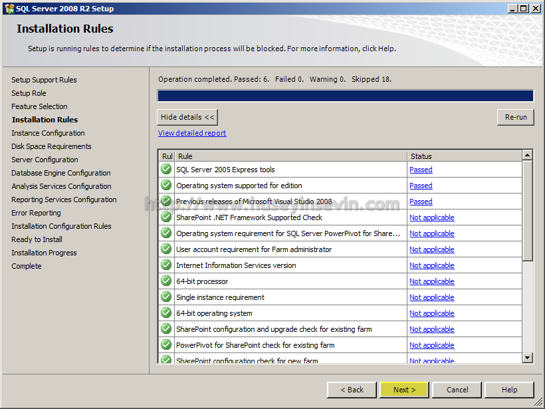Click the SQL Server Setup title bar icon
The height and width of the screenshot is (409, 545).
9,9
